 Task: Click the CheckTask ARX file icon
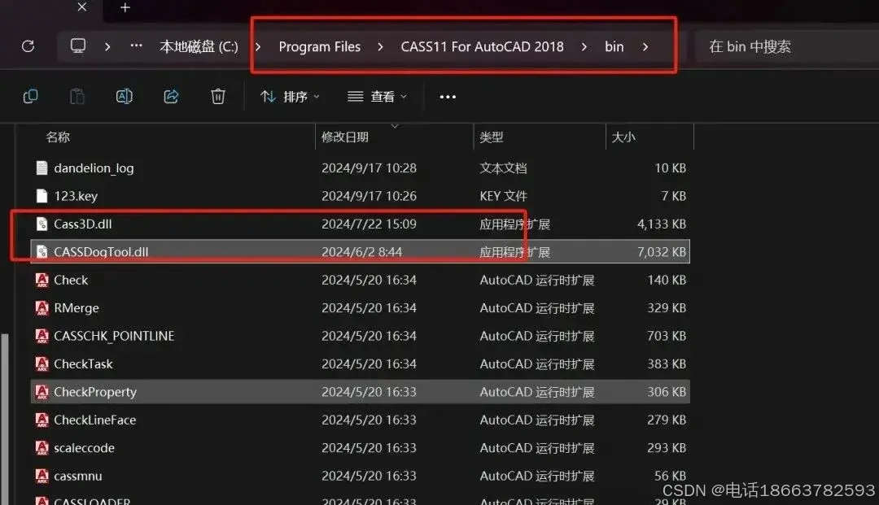coord(42,364)
